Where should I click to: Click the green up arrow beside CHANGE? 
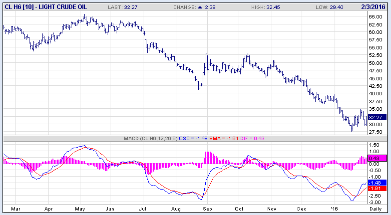201,7
